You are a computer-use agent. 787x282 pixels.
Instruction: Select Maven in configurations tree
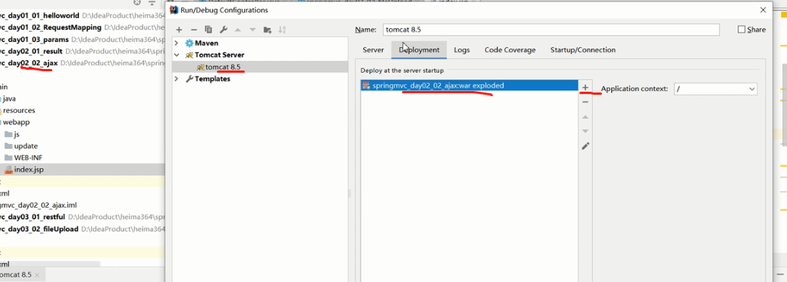206,43
